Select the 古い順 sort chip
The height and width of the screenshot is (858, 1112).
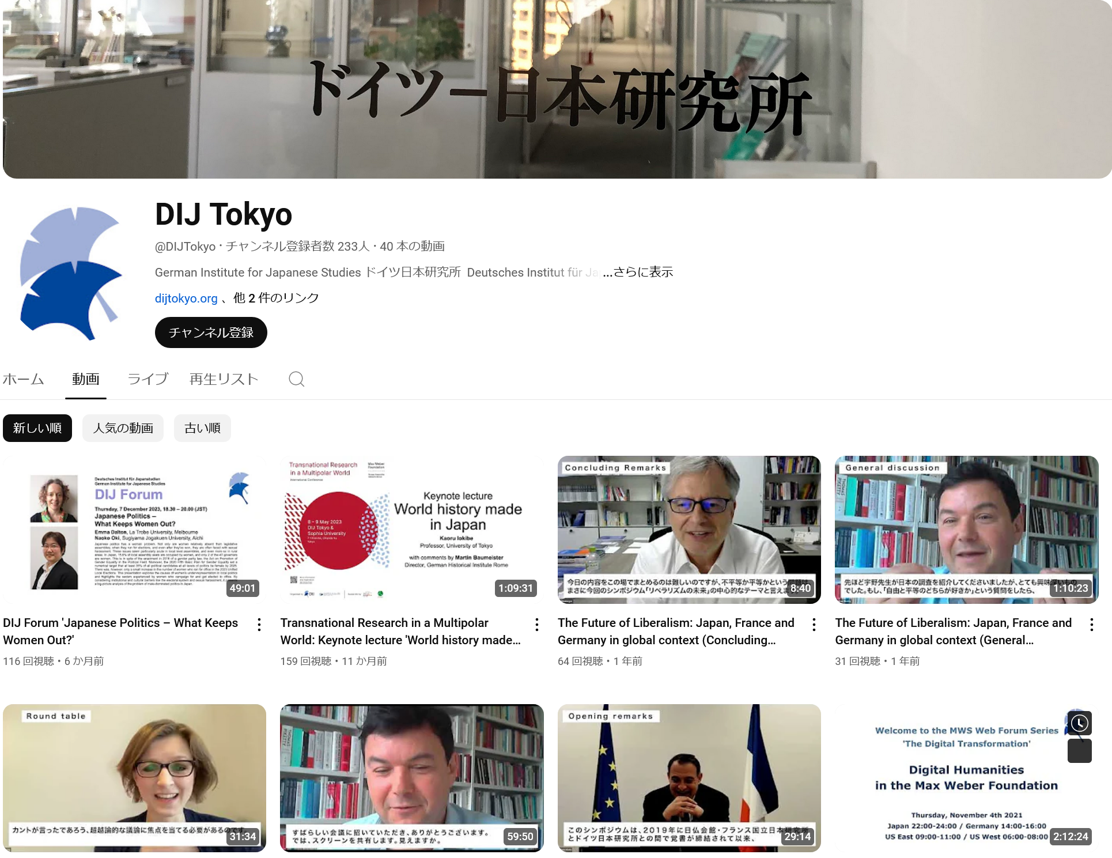click(x=203, y=428)
